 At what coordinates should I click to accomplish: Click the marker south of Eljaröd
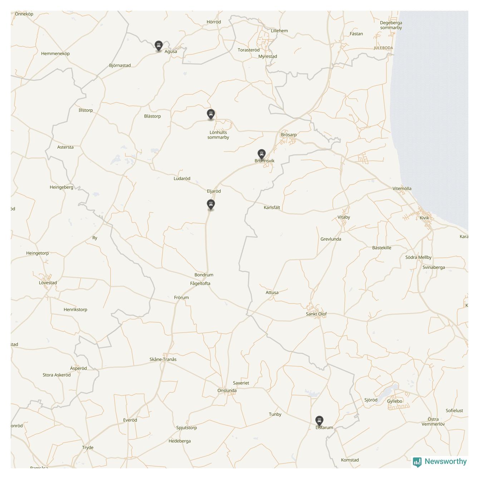tap(211, 205)
